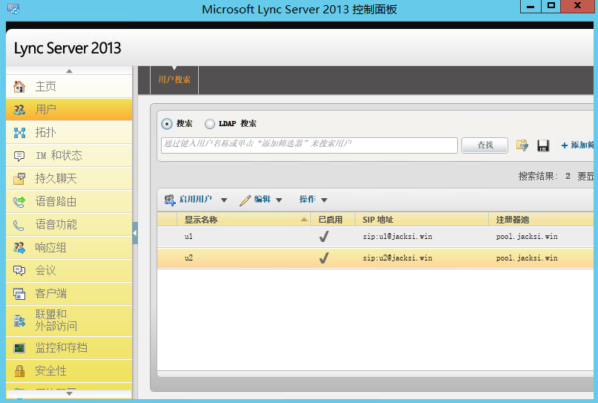The width and height of the screenshot is (598, 403).
Task: Open 语音功能 navigation item
Action: coord(69,225)
